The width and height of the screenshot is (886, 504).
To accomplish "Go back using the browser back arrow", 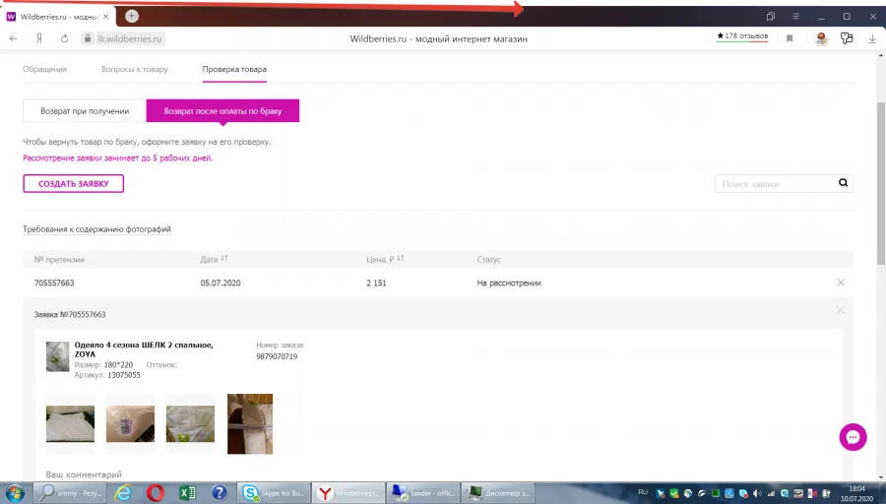I will 14,38.
